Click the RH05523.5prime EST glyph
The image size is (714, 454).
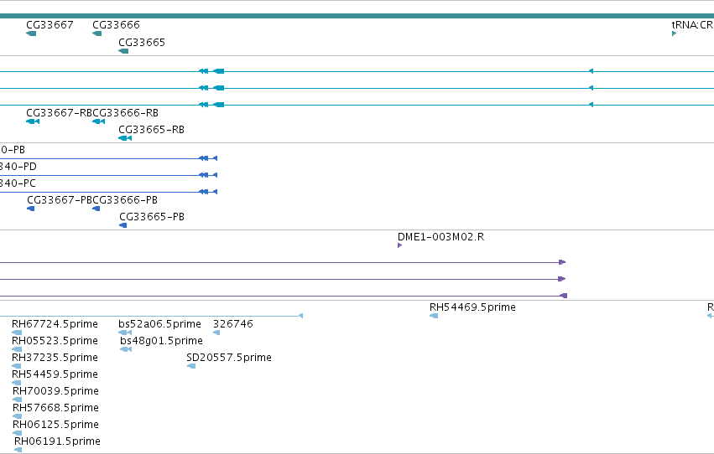click(x=17, y=349)
